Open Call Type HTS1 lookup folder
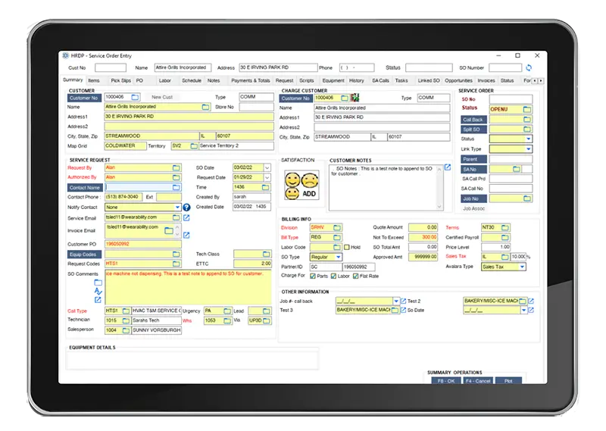 tap(126, 311)
